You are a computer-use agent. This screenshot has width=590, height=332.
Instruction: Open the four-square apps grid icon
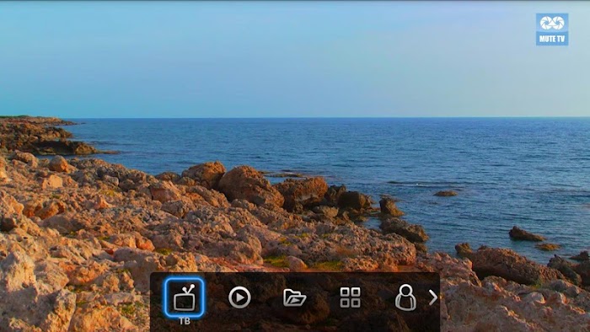350,297
